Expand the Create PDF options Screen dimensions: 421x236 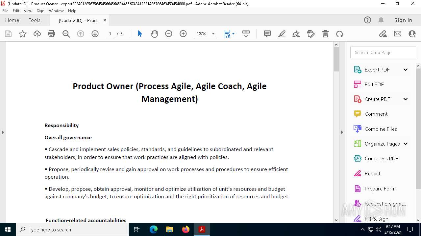(406, 99)
